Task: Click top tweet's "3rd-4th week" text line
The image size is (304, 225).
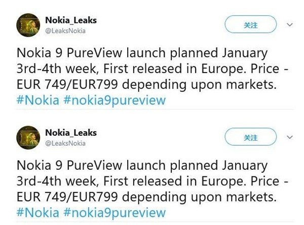Action: tap(152, 68)
